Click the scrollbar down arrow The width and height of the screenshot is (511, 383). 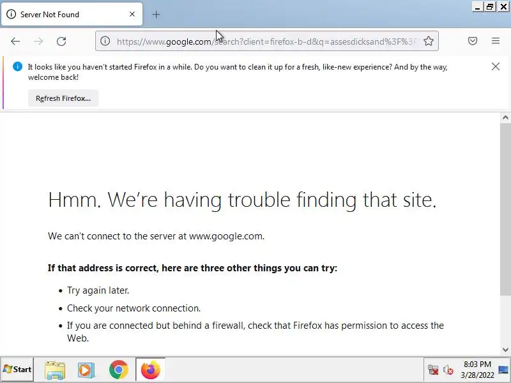tap(505, 350)
